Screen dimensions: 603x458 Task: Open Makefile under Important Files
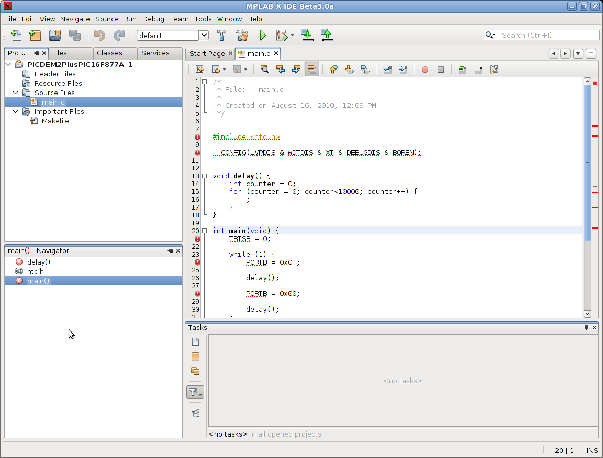[x=55, y=121]
